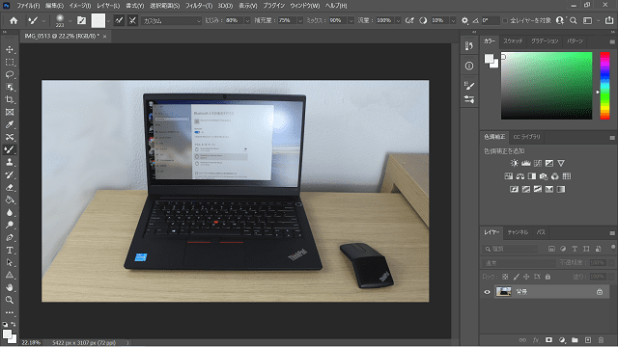Select the Zoom tool in toolbox
Image resolution: width=618 pixels, height=347 pixels.
coord(10,300)
